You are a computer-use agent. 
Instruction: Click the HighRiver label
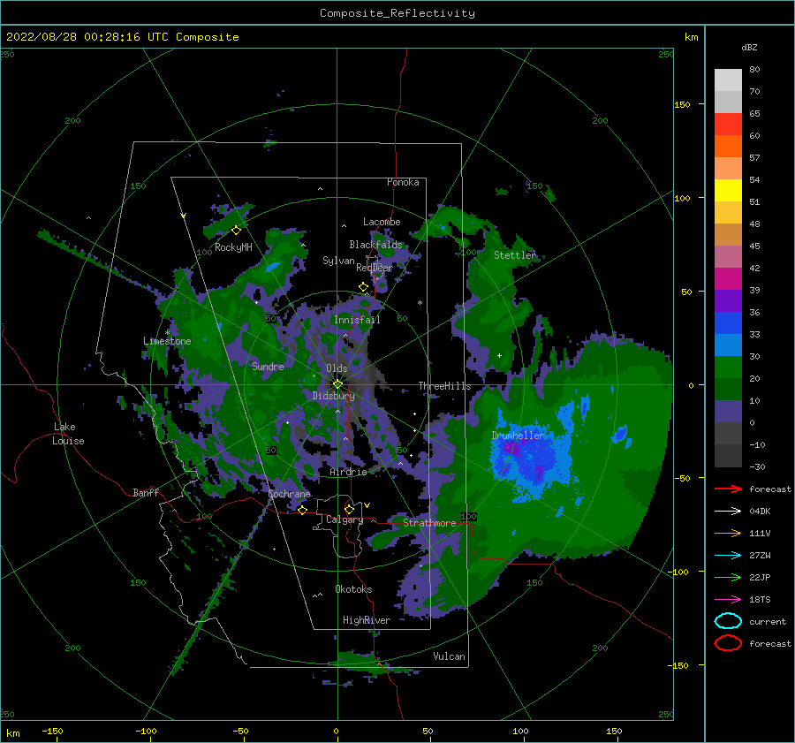pyautogui.click(x=367, y=620)
